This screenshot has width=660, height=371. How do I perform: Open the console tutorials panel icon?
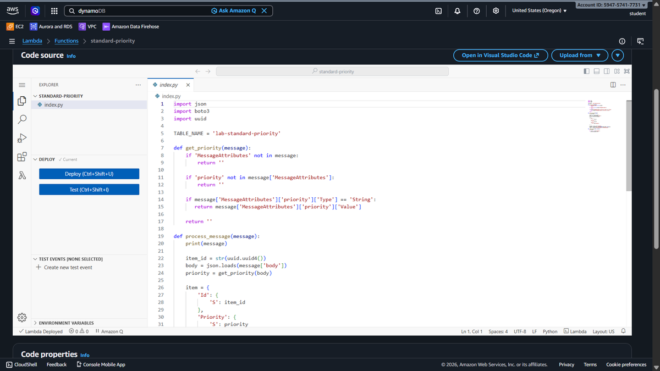click(640, 41)
